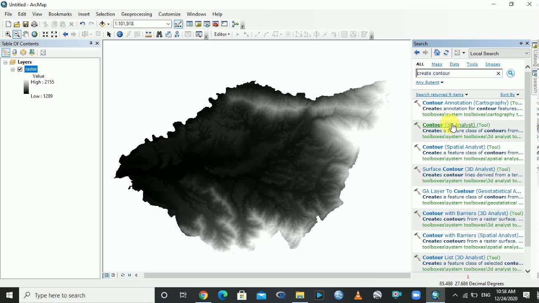Viewport: 539px width, 303px height.
Task: Select the Zoom In tool
Action: [8, 35]
